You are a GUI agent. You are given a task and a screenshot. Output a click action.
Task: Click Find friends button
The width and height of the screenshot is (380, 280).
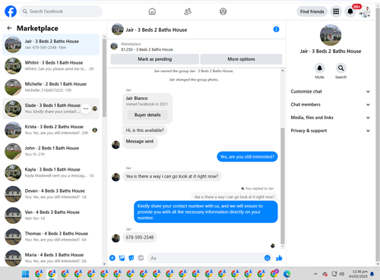(x=312, y=11)
